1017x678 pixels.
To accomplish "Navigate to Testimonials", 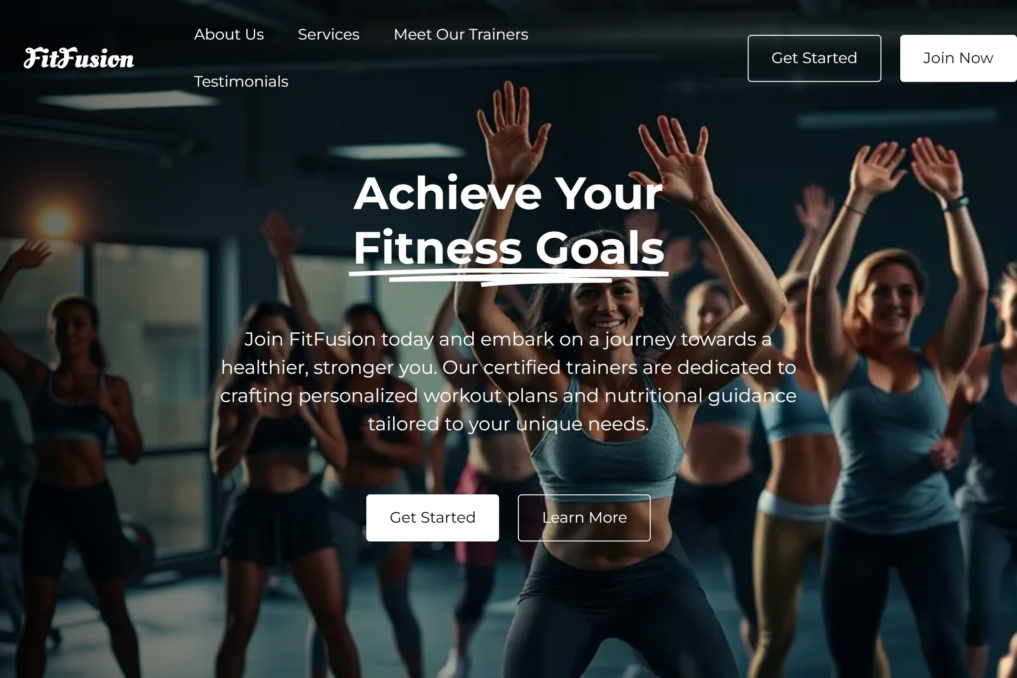I will click(x=241, y=81).
